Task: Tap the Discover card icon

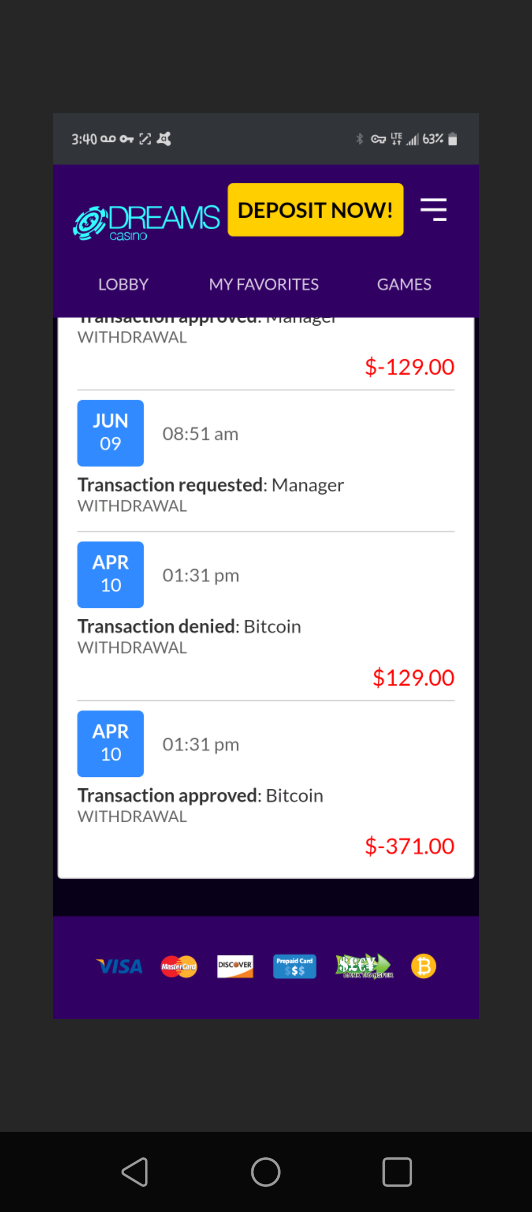Action: click(x=235, y=966)
